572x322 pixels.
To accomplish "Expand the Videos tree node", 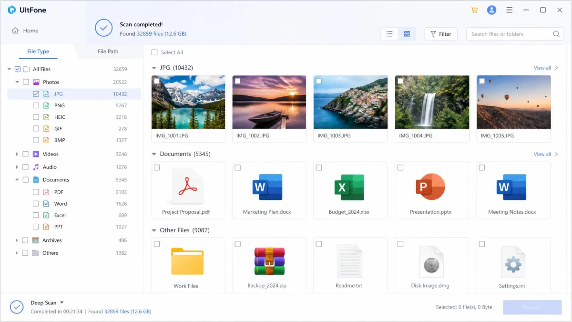I will 17,154.
